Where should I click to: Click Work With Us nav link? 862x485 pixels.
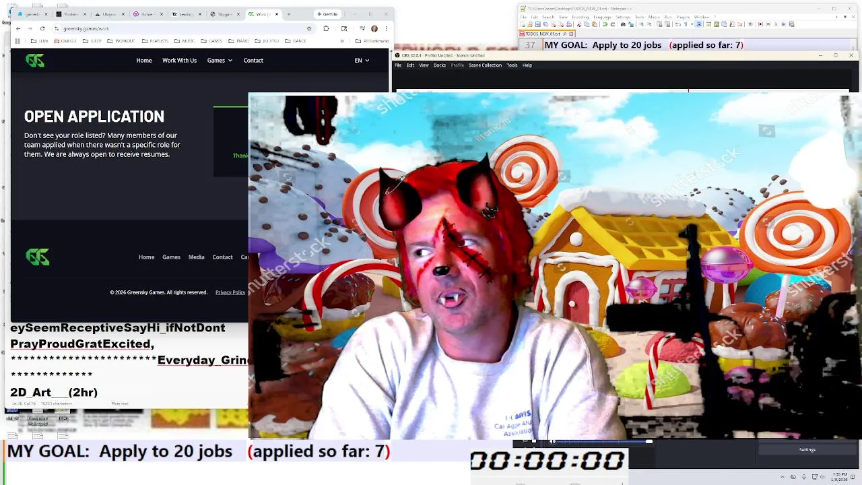(179, 61)
